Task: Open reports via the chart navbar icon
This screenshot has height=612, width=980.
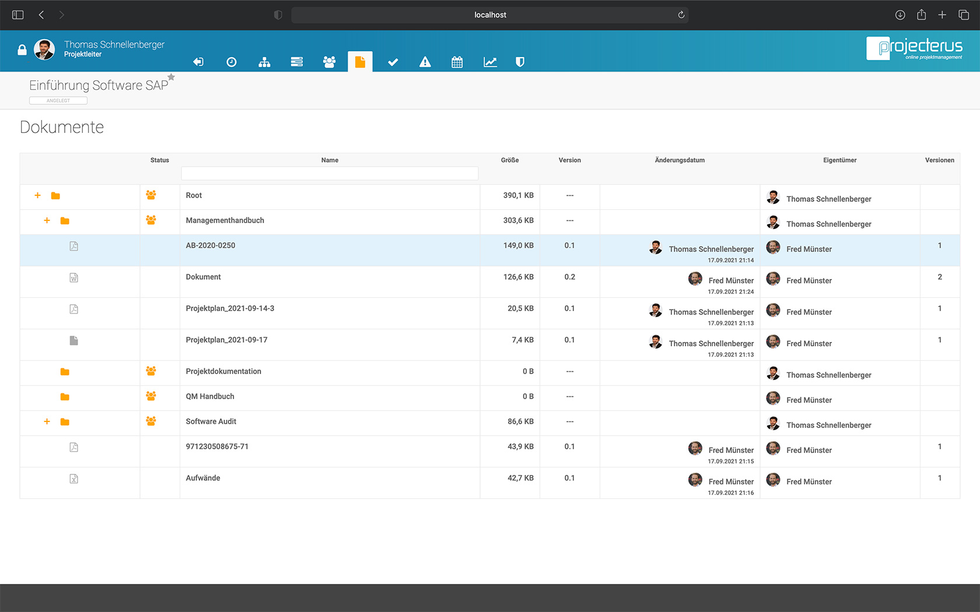Action: tap(490, 61)
